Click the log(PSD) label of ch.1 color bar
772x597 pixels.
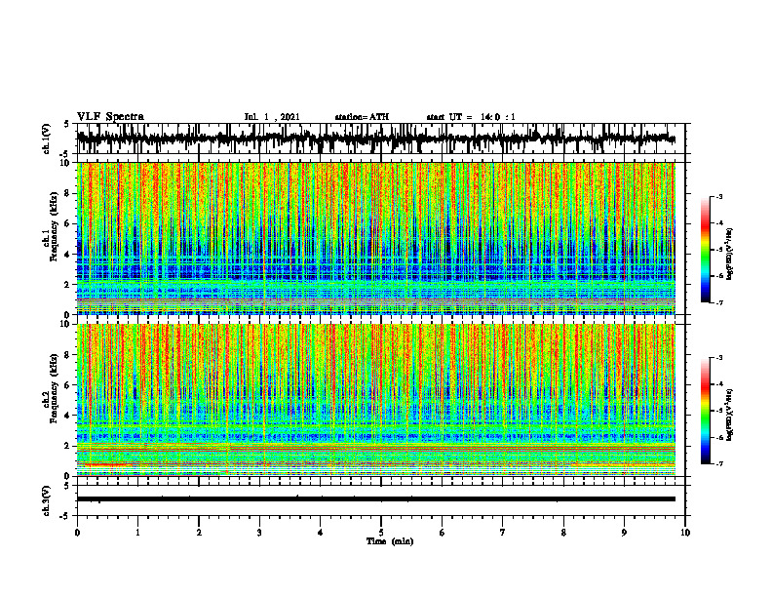pyautogui.click(x=730, y=255)
